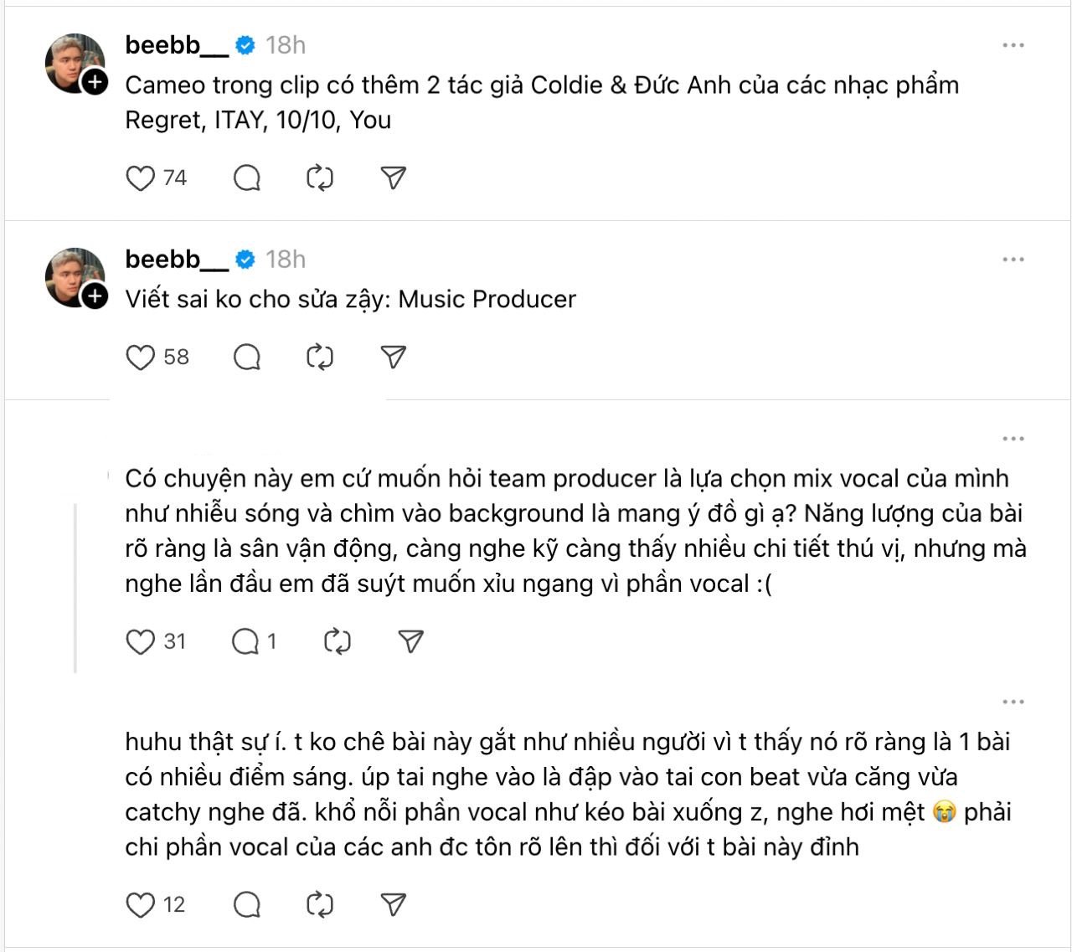
Task: Click the first post's 18h timestamp
Action: (286, 45)
